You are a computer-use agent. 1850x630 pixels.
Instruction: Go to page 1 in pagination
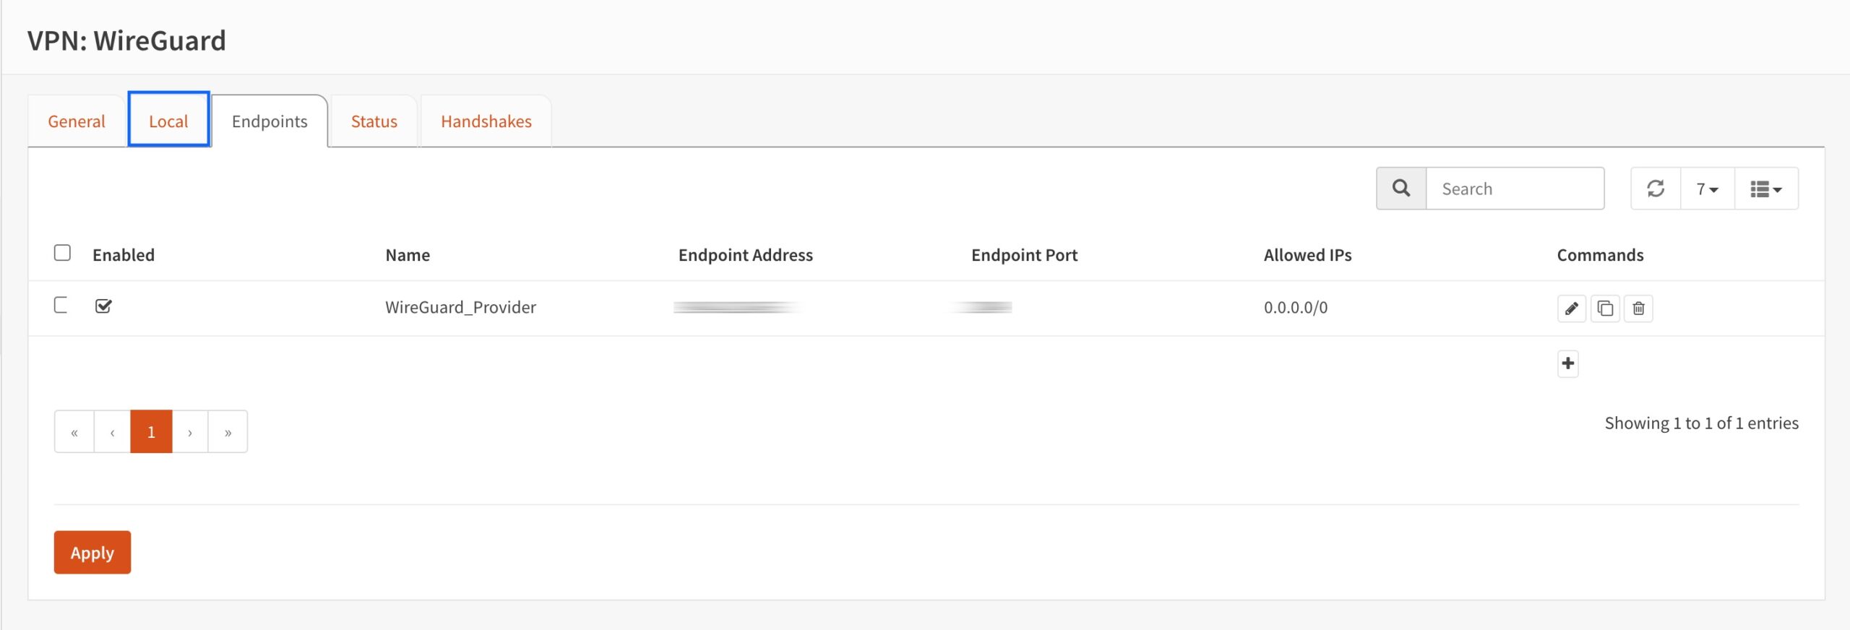(x=151, y=432)
